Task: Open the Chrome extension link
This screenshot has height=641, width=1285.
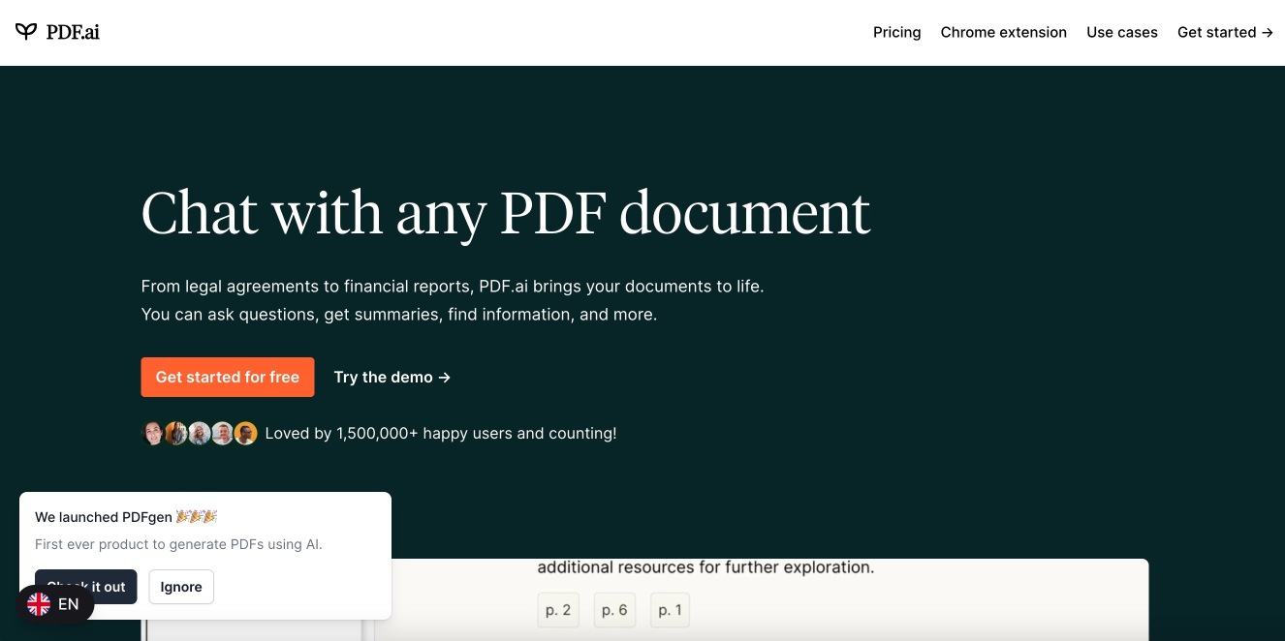Action: 1003,32
